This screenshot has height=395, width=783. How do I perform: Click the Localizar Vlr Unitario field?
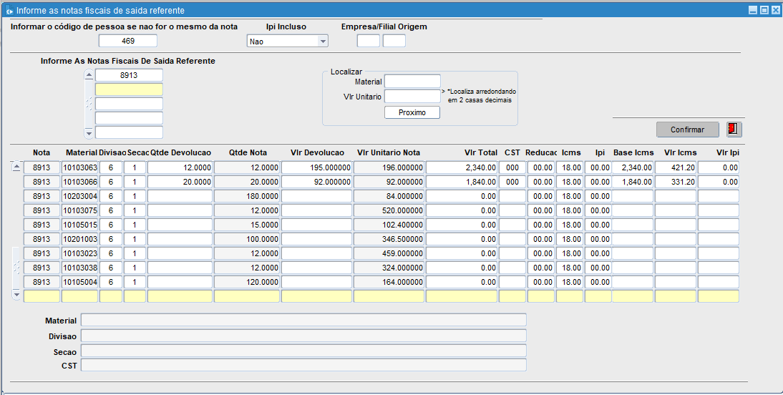pos(412,97)
